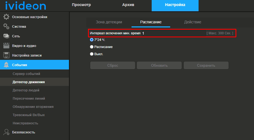The width and height of the screenshot is (254, 140).
Task: Open Детектор людей submenu item
Action: click(x=34, y=90)
